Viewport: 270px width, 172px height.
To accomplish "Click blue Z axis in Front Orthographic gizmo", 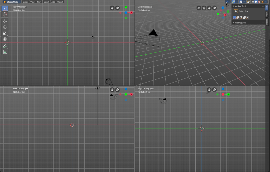I will click(x=126, y=89).
